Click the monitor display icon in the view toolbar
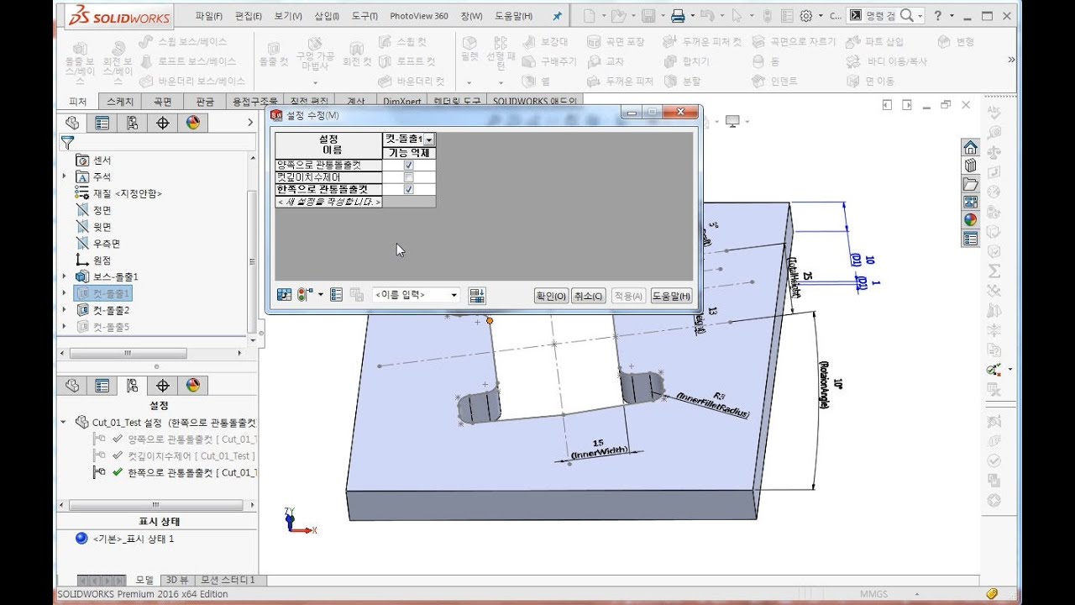Screen dimensions: 1075x605 coord(732,122)
